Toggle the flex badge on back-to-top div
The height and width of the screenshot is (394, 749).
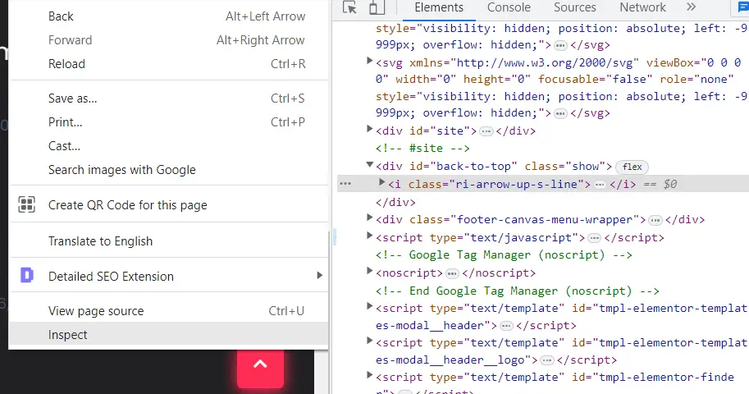[632, 167]
